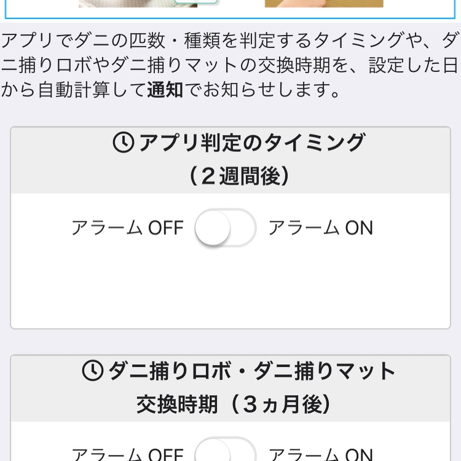This screenshot has width=461, height=461.
Task: Click the （２週間後） subtitle text
Action: coord(239,176)
